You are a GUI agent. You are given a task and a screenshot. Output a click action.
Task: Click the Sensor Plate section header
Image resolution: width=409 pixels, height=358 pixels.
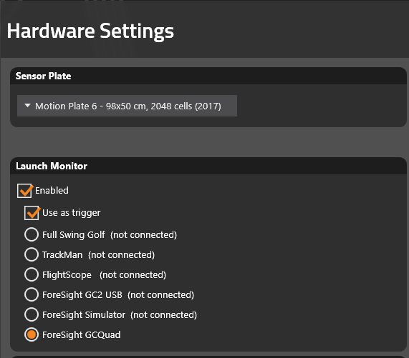(43, 76)
